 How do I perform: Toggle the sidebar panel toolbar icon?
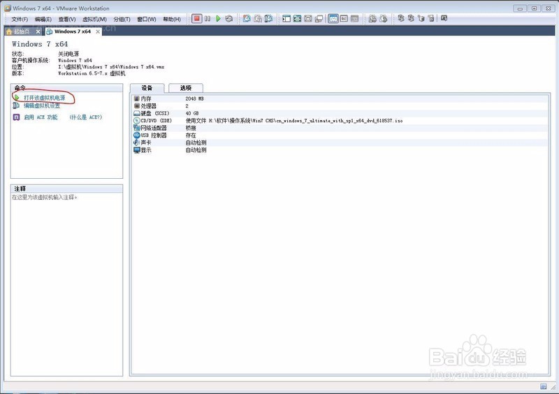(x=286, y=19)
